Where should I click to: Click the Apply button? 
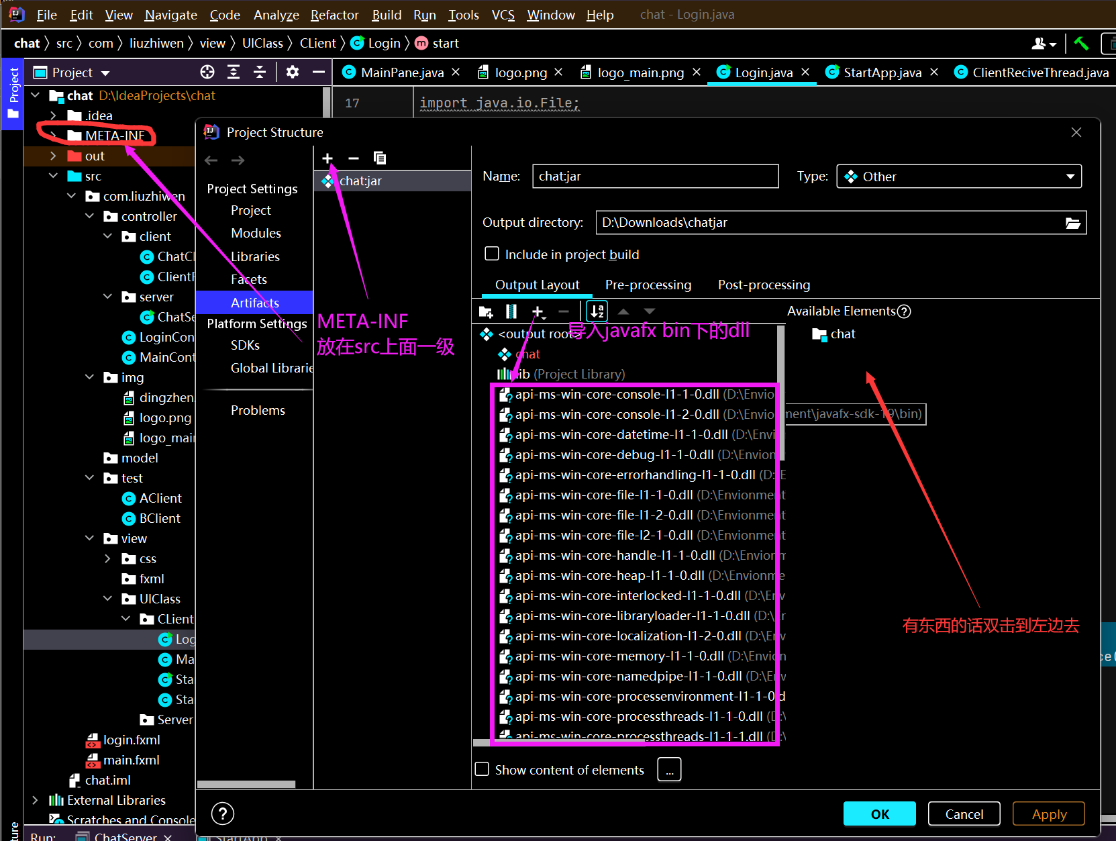(x=1048, y=814)
